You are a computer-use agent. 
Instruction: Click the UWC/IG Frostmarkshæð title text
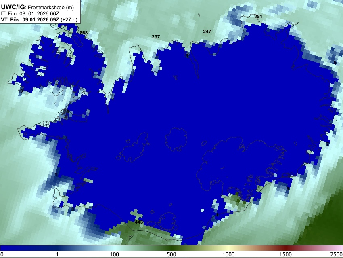pyautogui.click(x=38, y=7)
